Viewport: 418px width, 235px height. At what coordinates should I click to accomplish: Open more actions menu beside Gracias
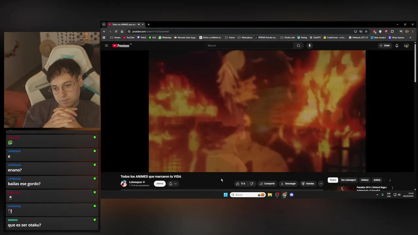321,184
